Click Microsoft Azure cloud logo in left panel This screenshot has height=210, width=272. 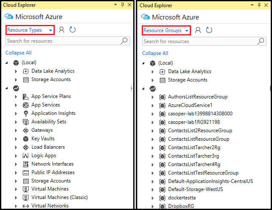pyautogui.click(x=9, y=16)
